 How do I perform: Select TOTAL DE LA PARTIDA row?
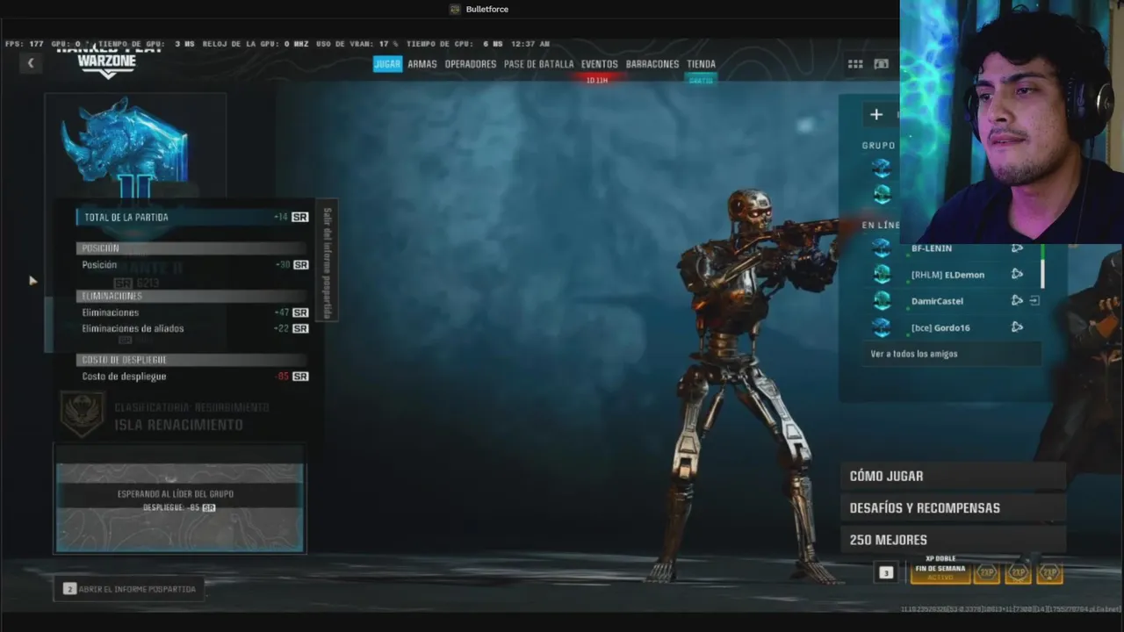tap(193, 217)
